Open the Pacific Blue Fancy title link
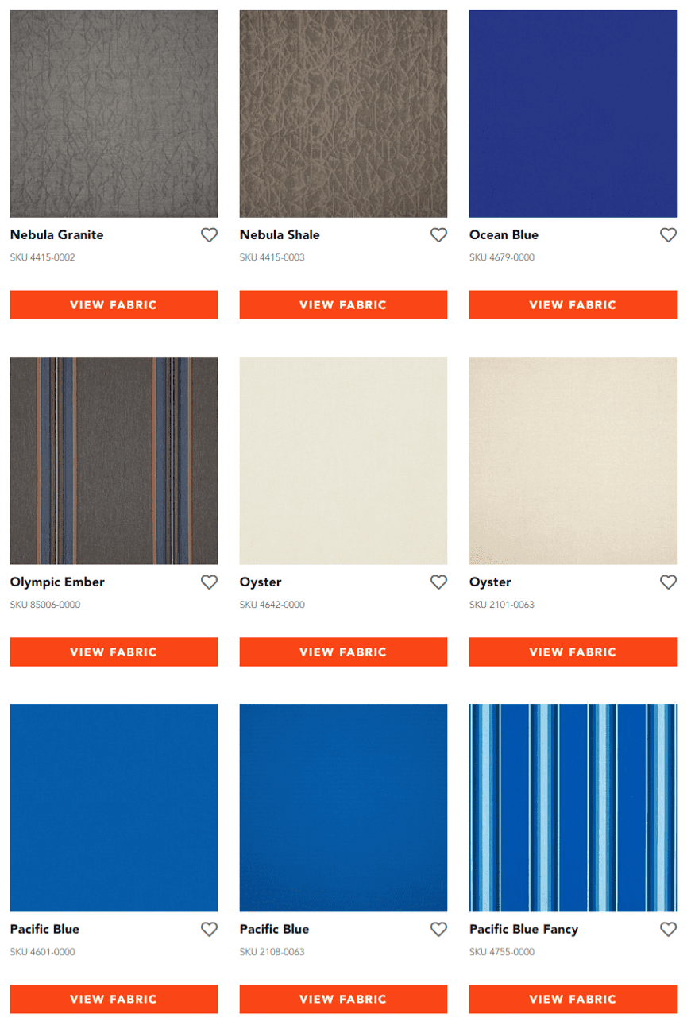691x1033 pixels. (x=524, y=930)
